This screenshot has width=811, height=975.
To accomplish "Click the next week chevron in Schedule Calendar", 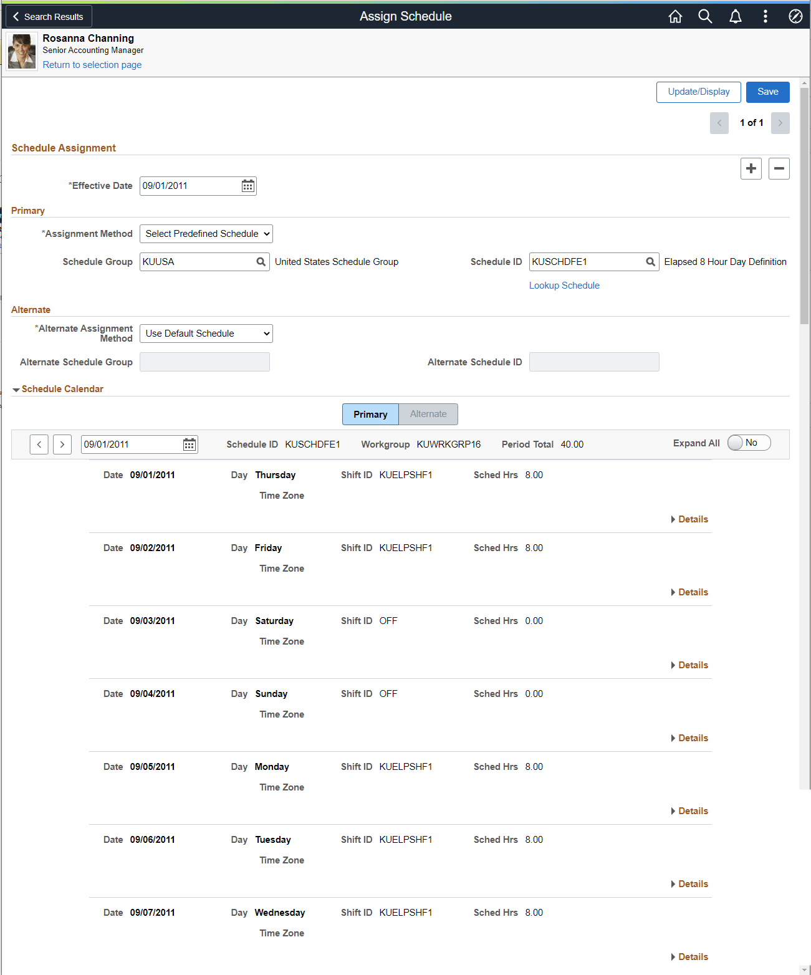I will tap(62, 444).
